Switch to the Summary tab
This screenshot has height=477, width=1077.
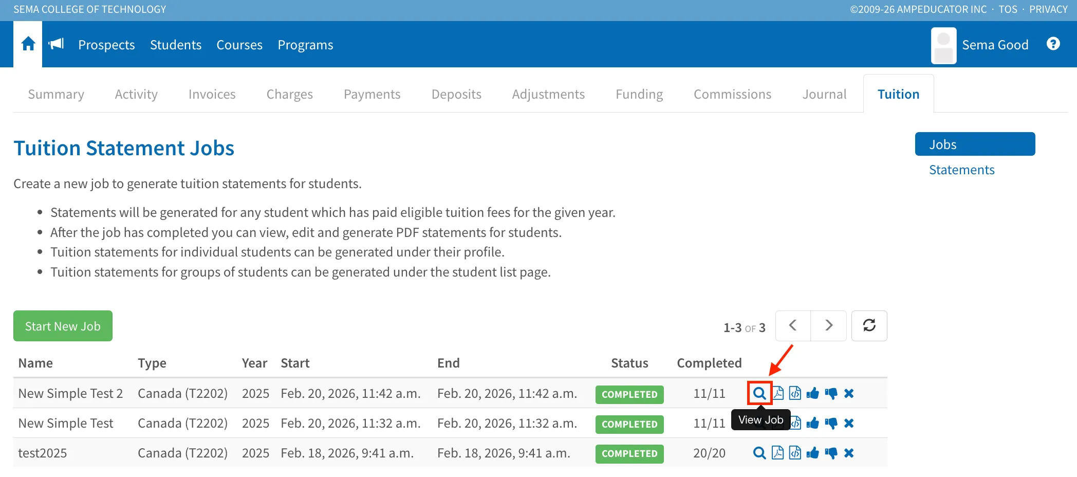coord(56,94)
